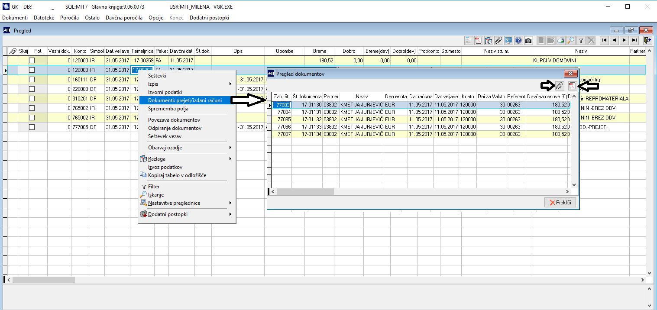Viewport: 657px width, 310px height.
Task: Jump to the first record with the navigation arrow
Action: [x=604, y=40]
